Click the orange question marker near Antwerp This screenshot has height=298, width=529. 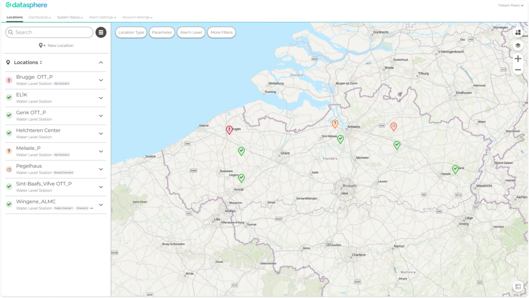(x=335, y=123)
